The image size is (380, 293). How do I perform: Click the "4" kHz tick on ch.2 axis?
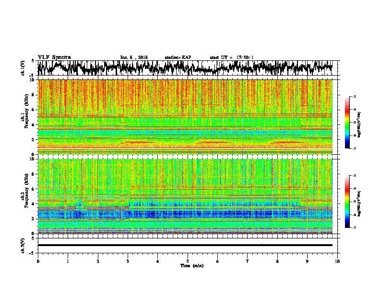[x=34, y=204]
